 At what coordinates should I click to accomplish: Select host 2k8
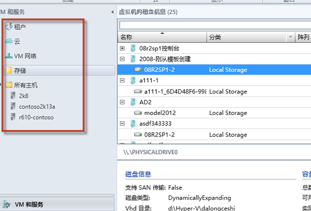(24, 96)
